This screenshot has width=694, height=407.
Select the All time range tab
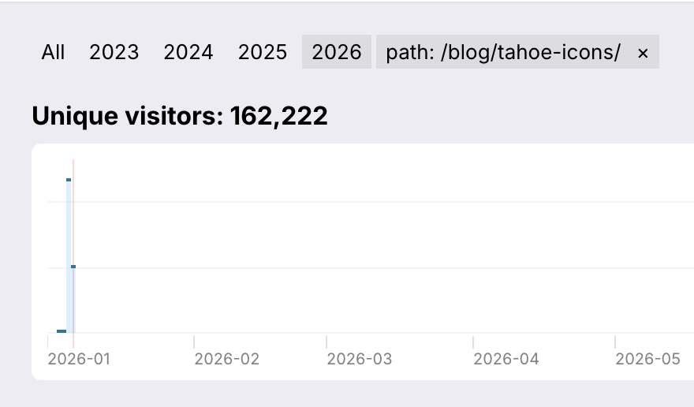53,53
